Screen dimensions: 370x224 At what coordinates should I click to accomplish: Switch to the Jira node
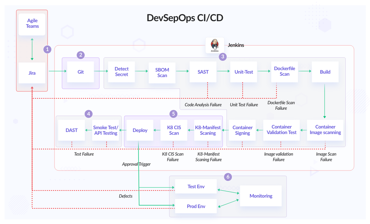point(32,73)
